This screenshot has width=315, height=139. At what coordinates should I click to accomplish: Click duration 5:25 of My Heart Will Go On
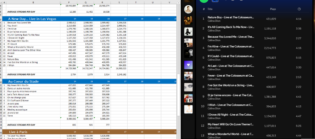pyautogui.click(x=299, y=126)
